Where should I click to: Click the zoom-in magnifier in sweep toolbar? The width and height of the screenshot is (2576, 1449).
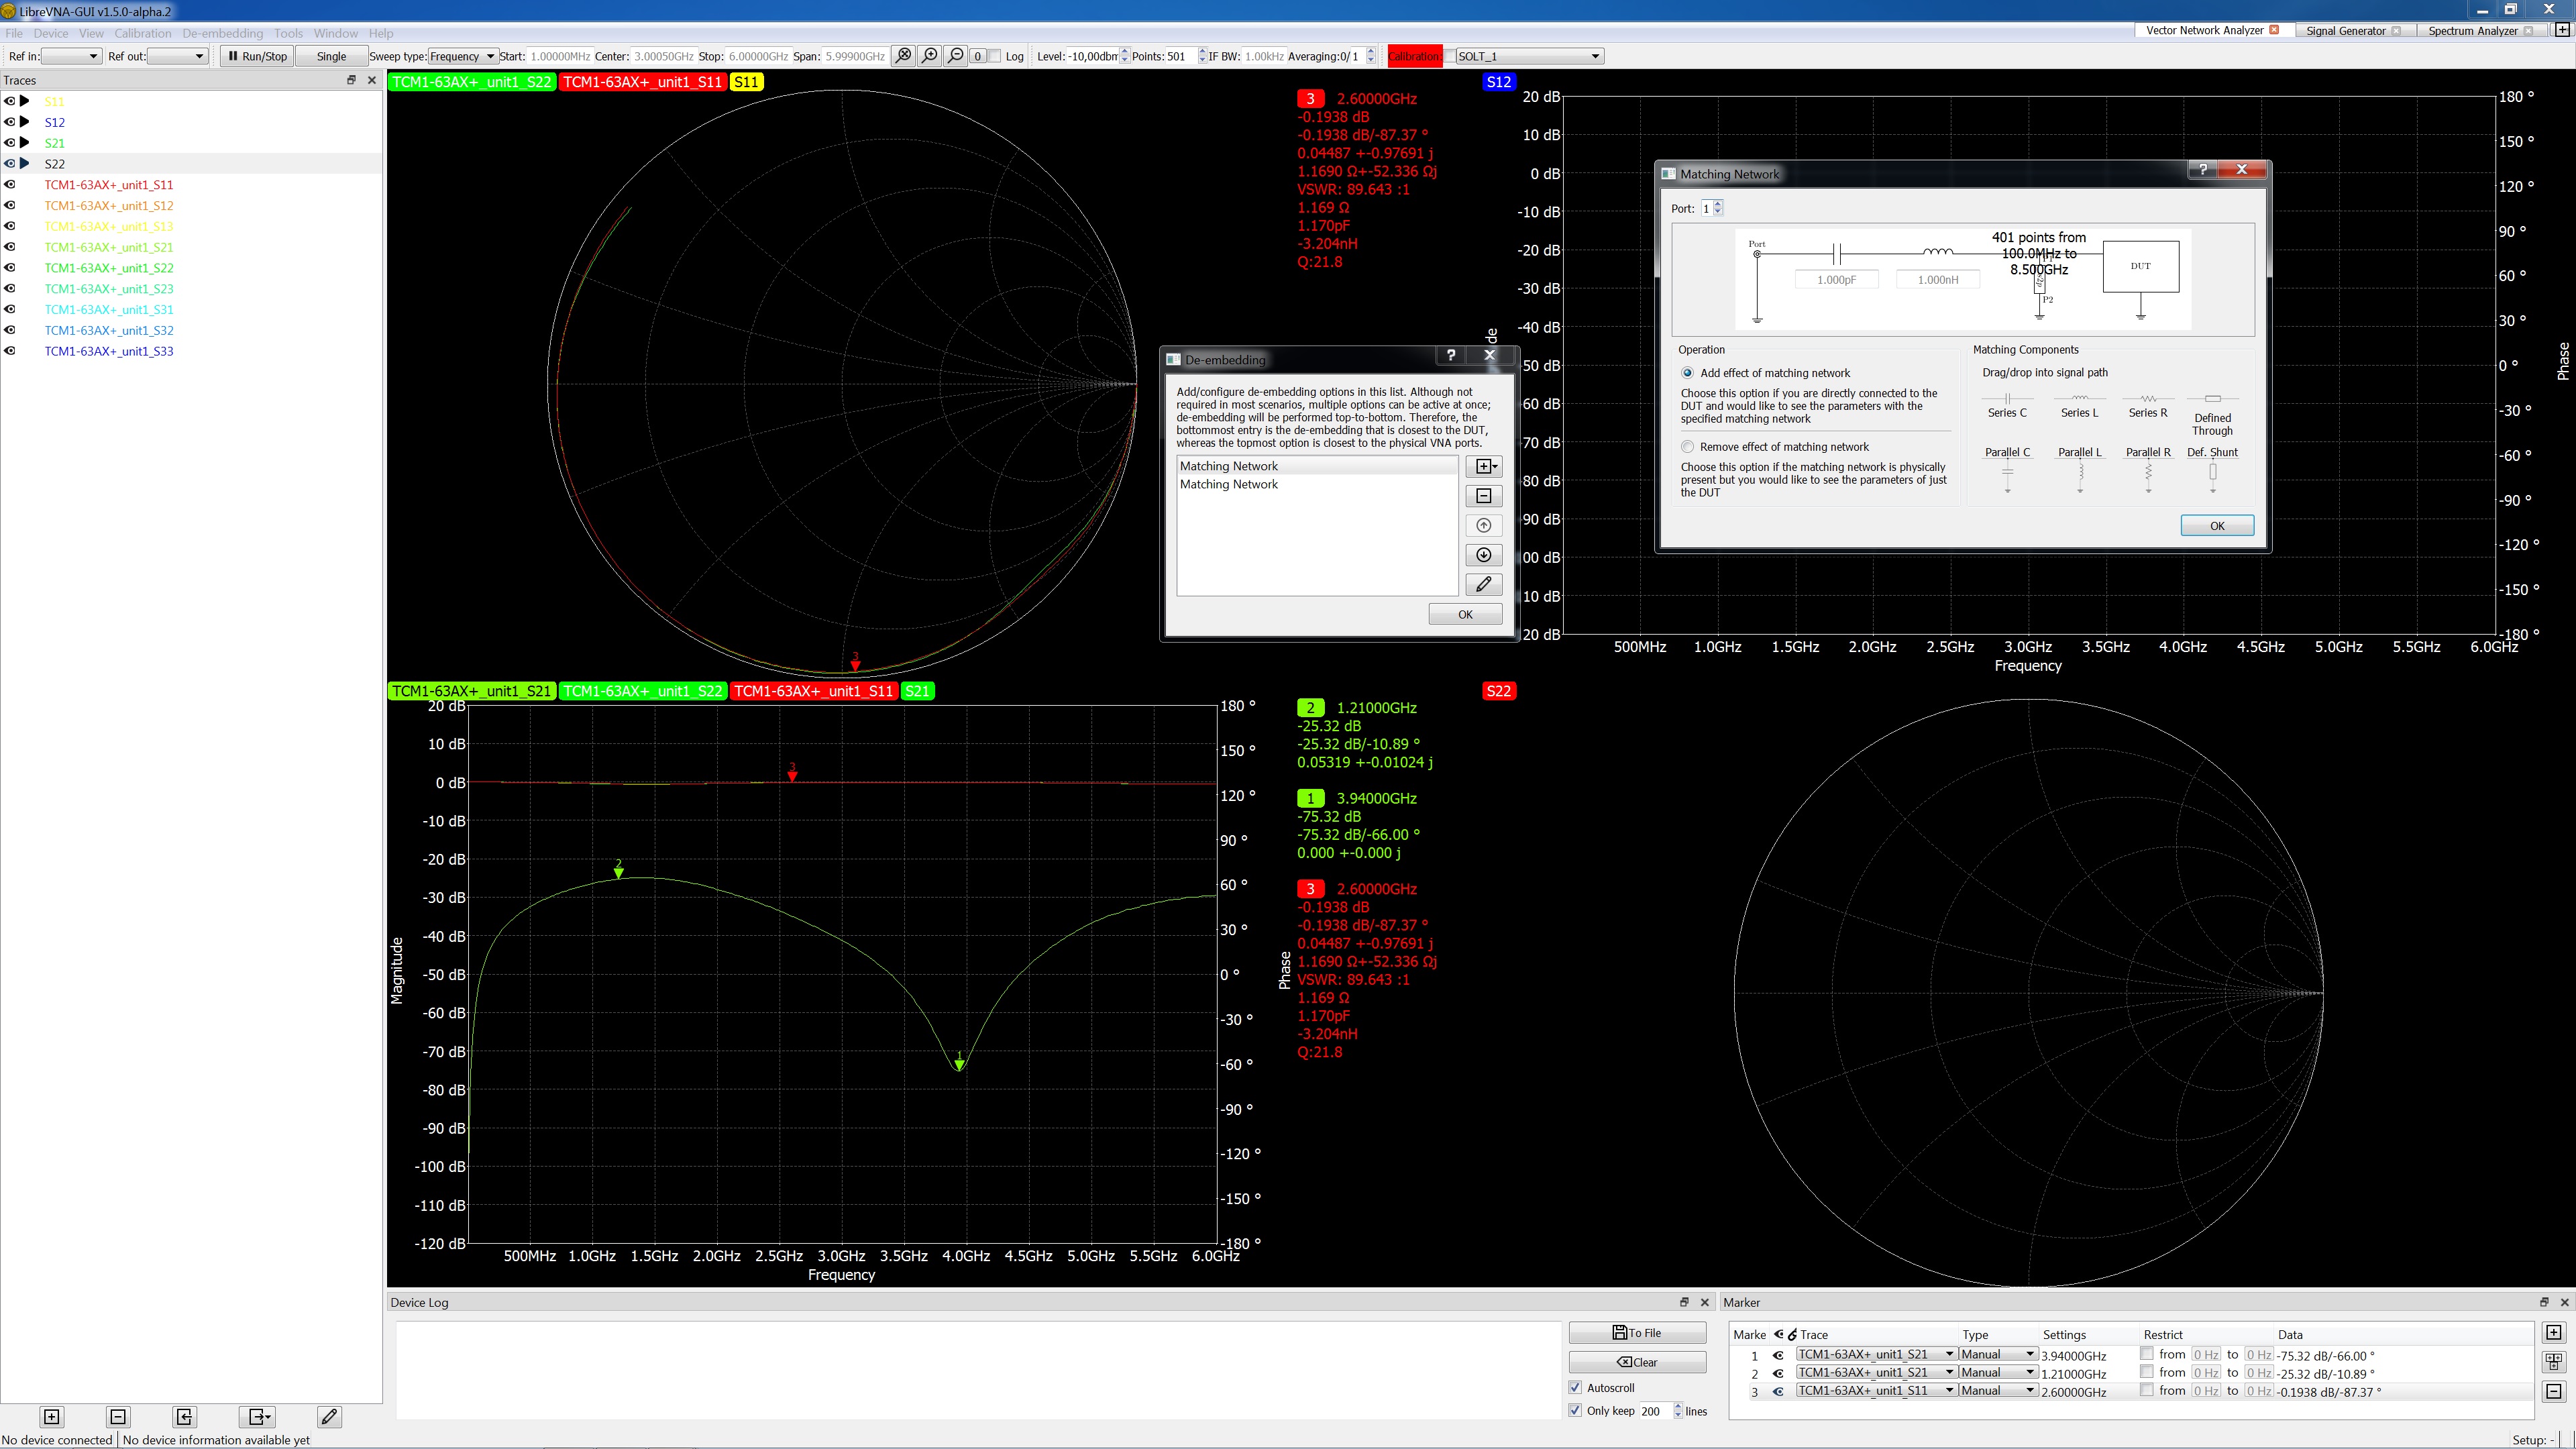coord(929,56)
